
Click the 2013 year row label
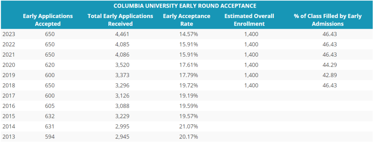[x=9, y=136]
